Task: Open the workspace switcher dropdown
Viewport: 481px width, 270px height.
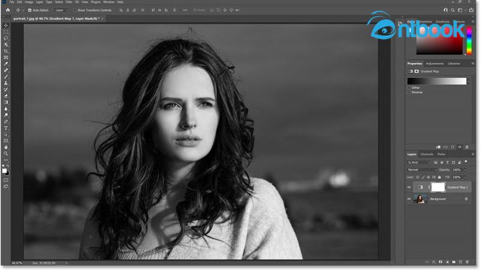Action: click(461, 10)
